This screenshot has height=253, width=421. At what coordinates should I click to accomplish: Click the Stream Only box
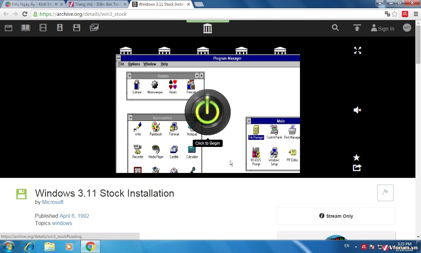click(336, 216)
